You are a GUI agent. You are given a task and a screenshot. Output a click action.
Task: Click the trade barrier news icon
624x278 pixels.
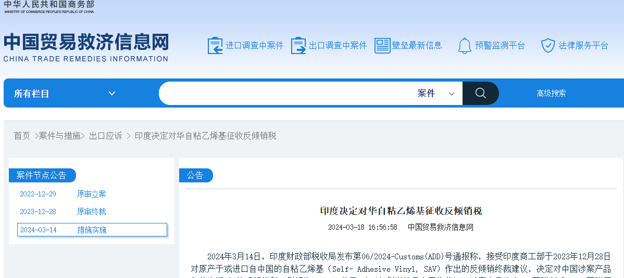382,46
